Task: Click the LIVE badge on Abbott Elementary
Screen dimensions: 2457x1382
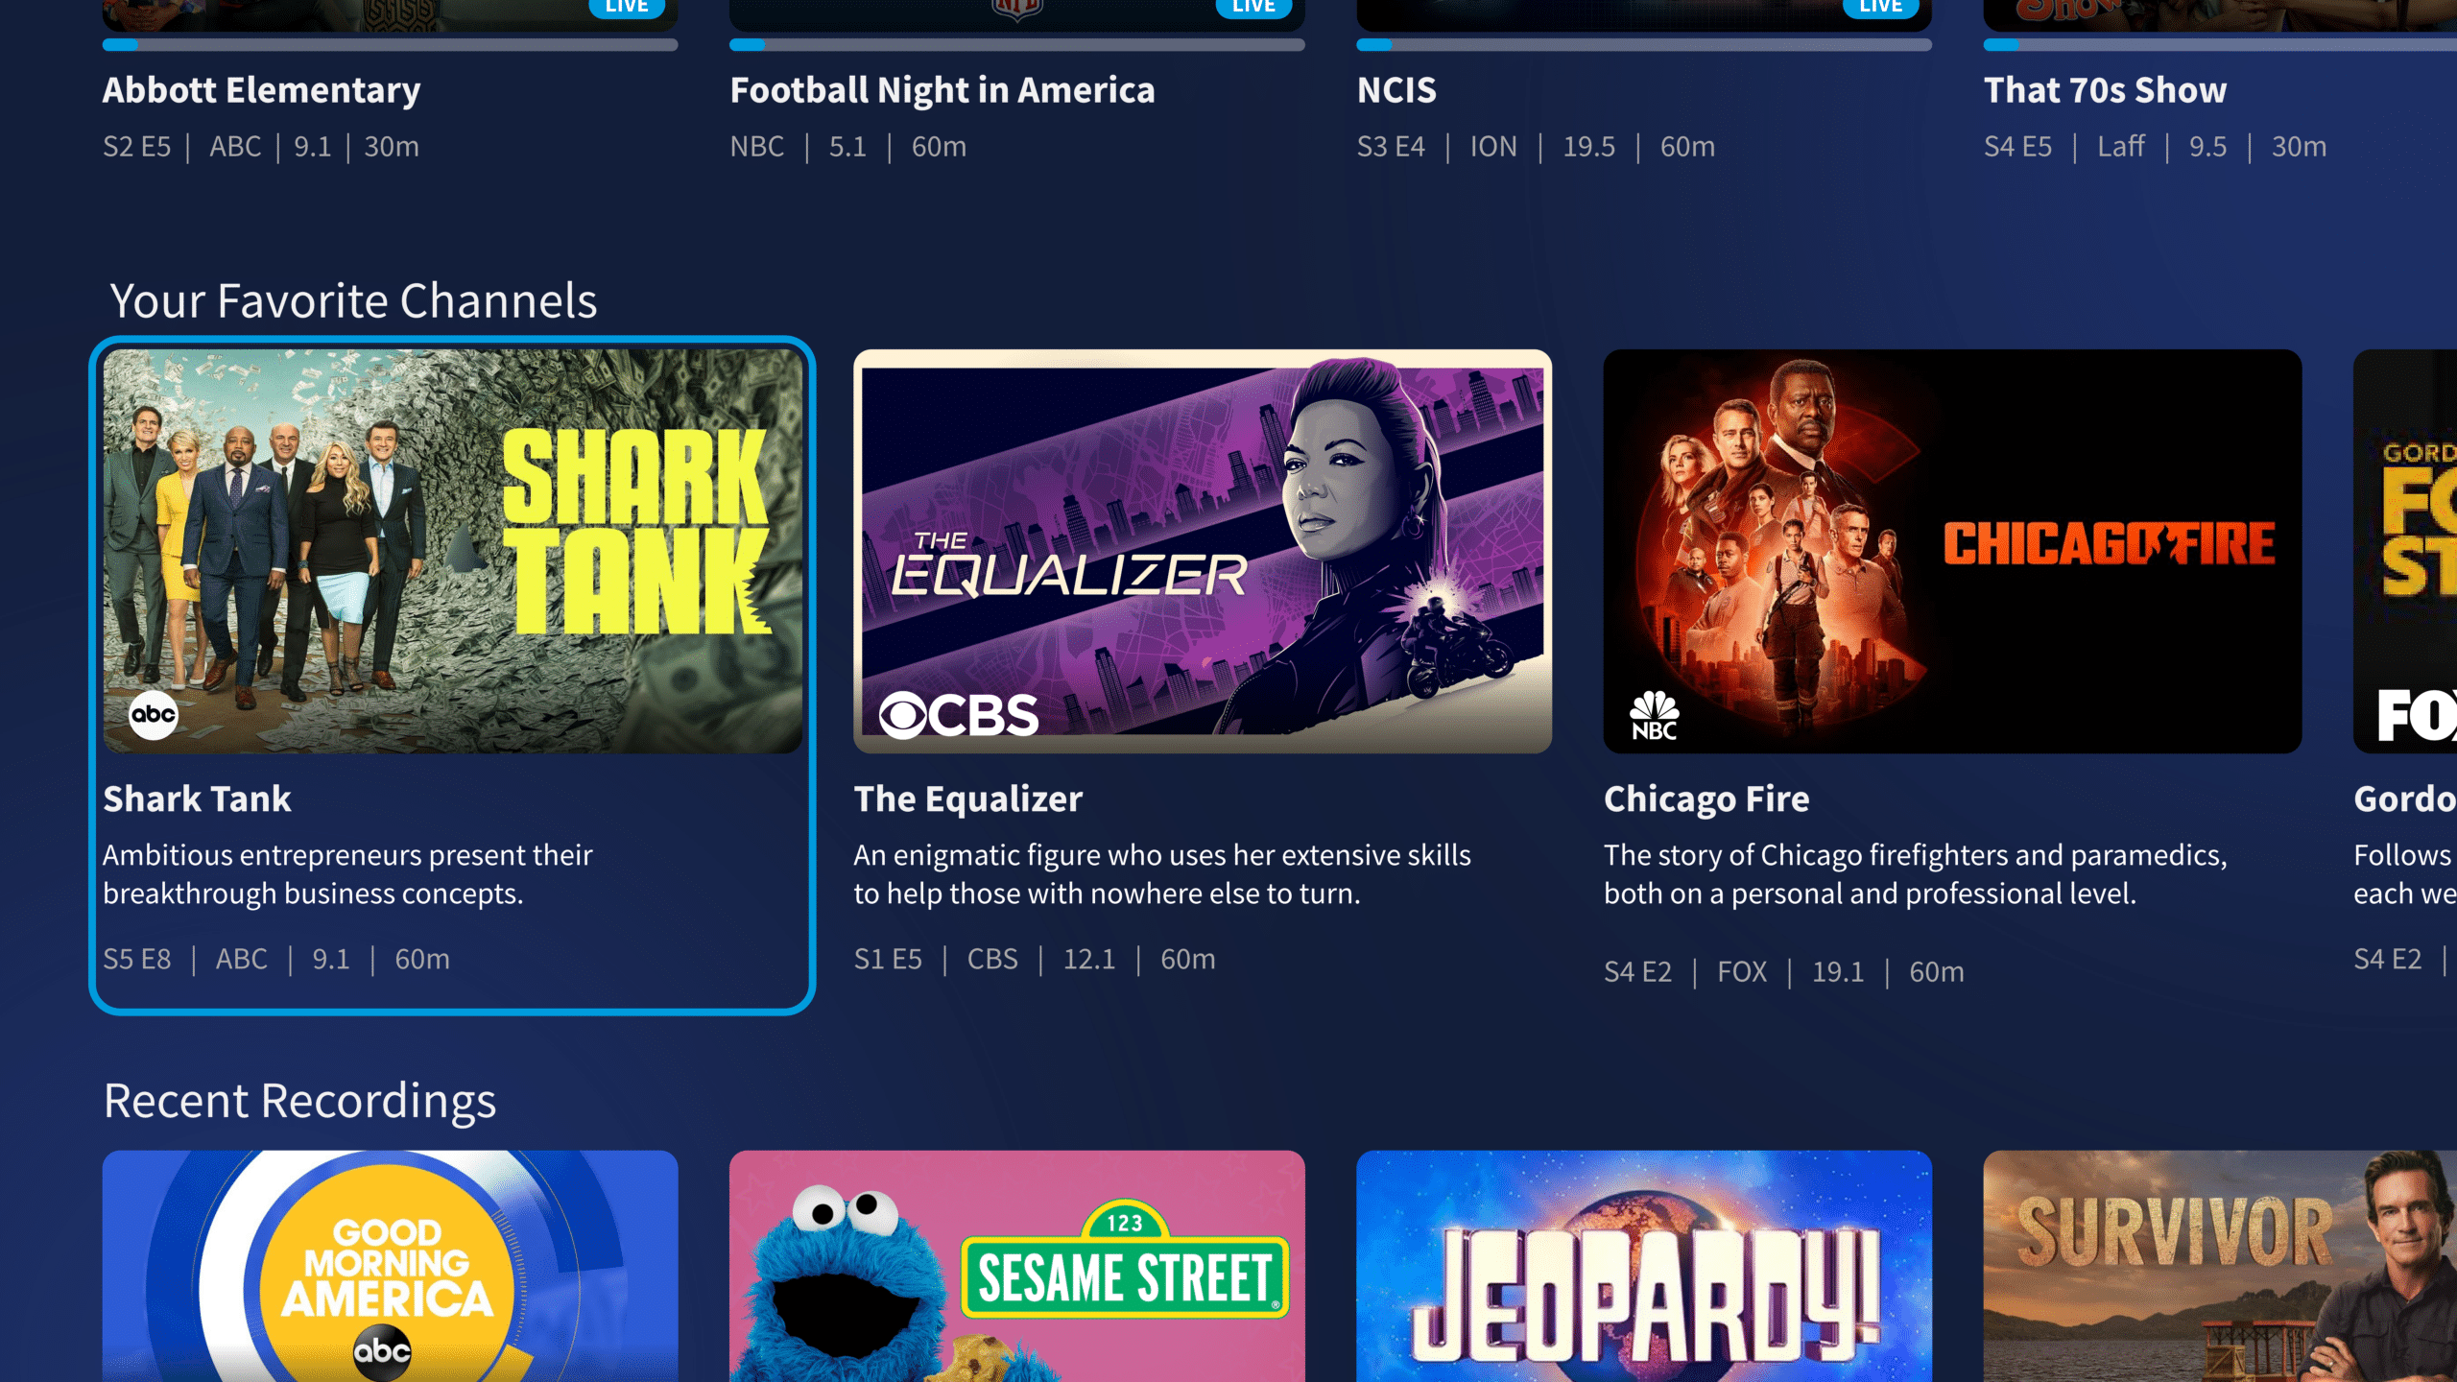Action: coord(627,8)
